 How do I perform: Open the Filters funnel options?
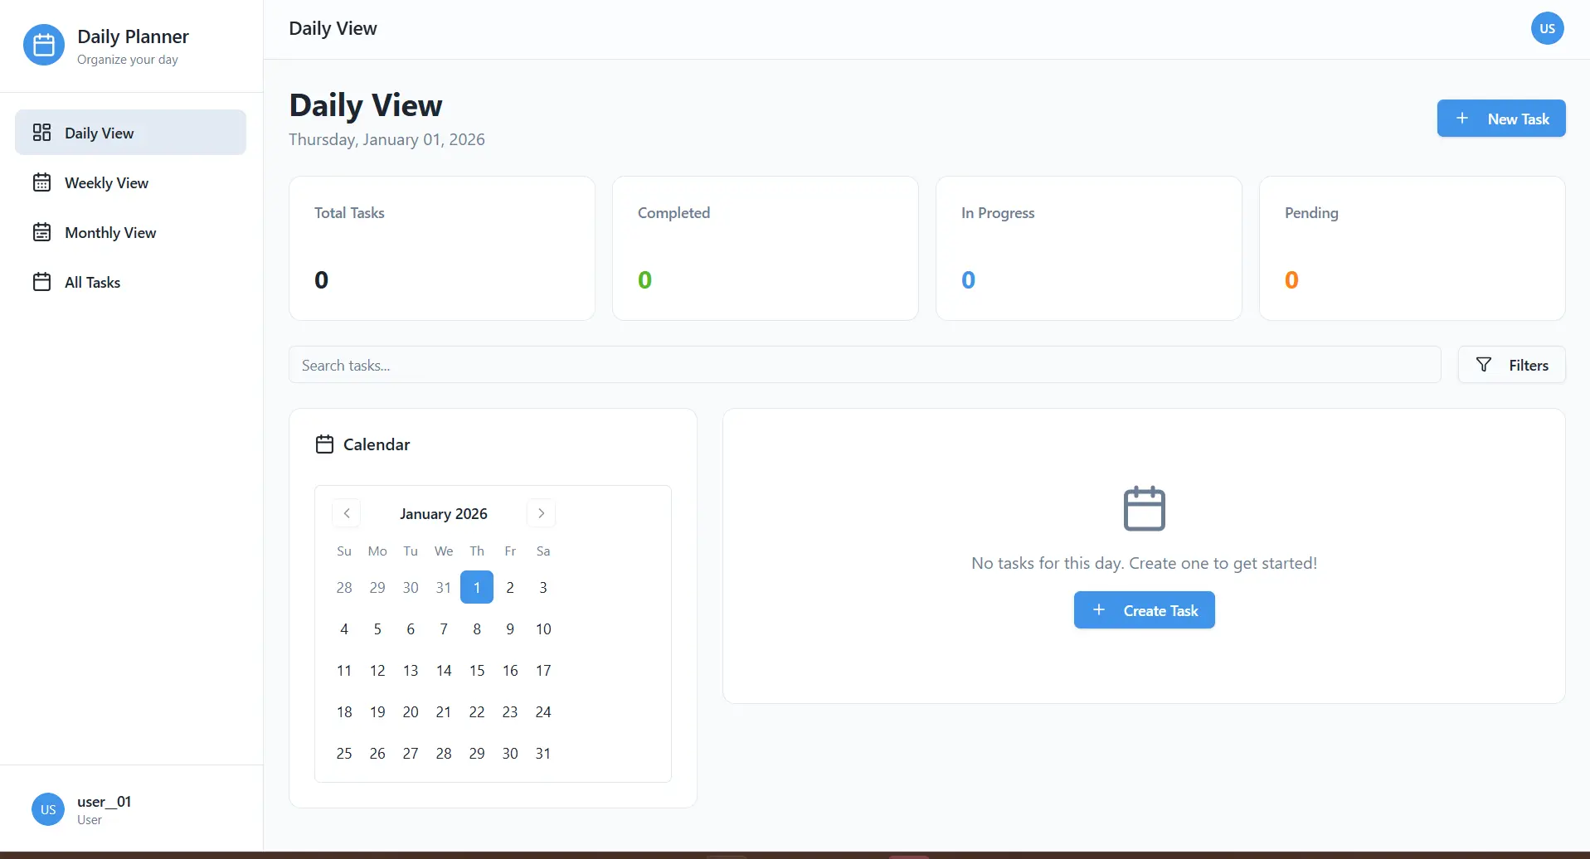[x=1511, y=365]
